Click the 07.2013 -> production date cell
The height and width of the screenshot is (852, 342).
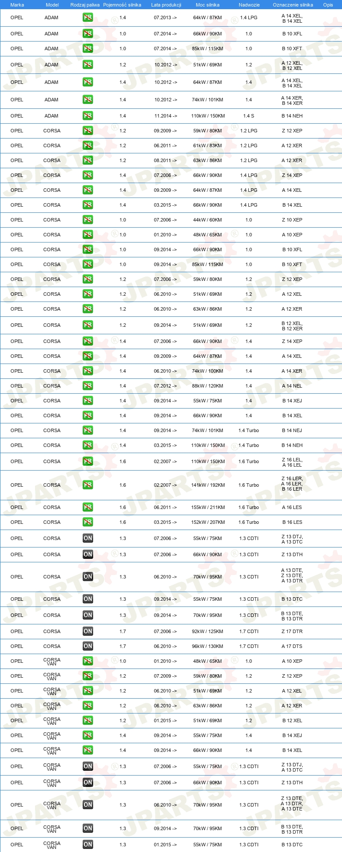165,18
